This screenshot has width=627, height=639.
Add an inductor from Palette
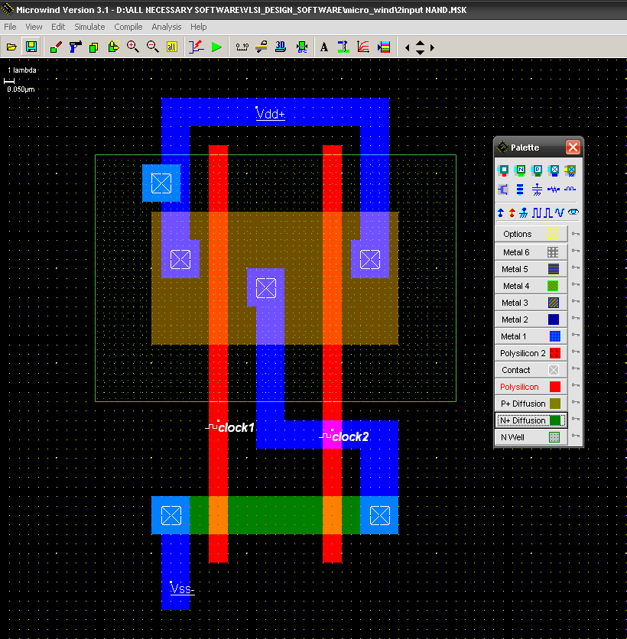[x=570, y=189]
